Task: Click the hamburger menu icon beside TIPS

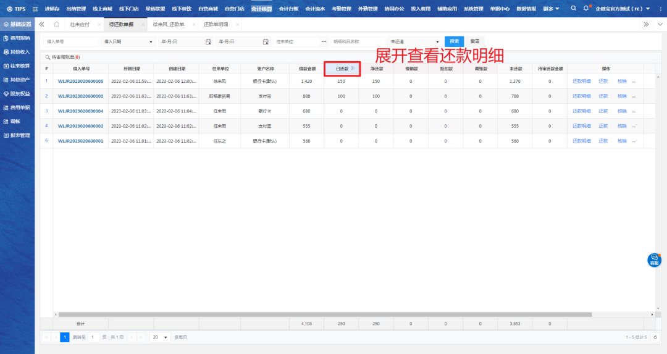Action: click(35, 9)
